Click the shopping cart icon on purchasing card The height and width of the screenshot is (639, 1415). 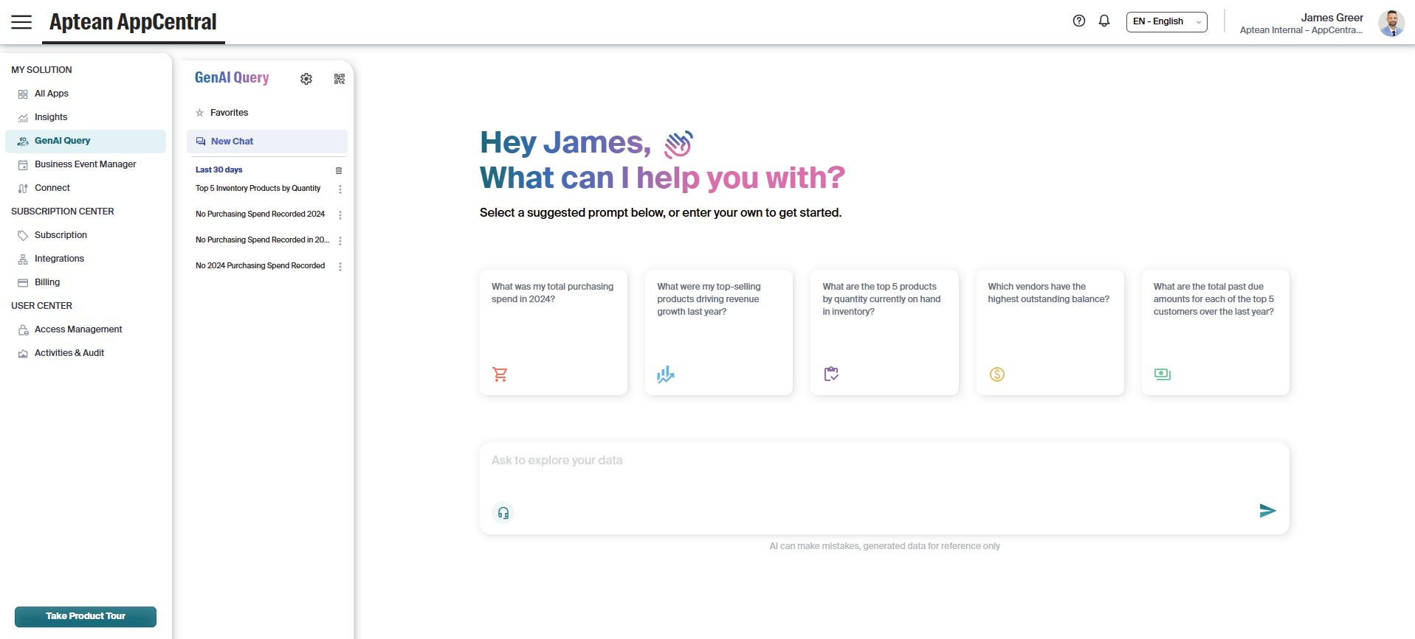coord(500,374)
